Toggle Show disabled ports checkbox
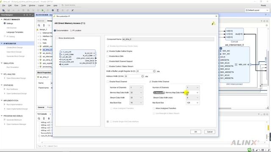 pos(56,38)
